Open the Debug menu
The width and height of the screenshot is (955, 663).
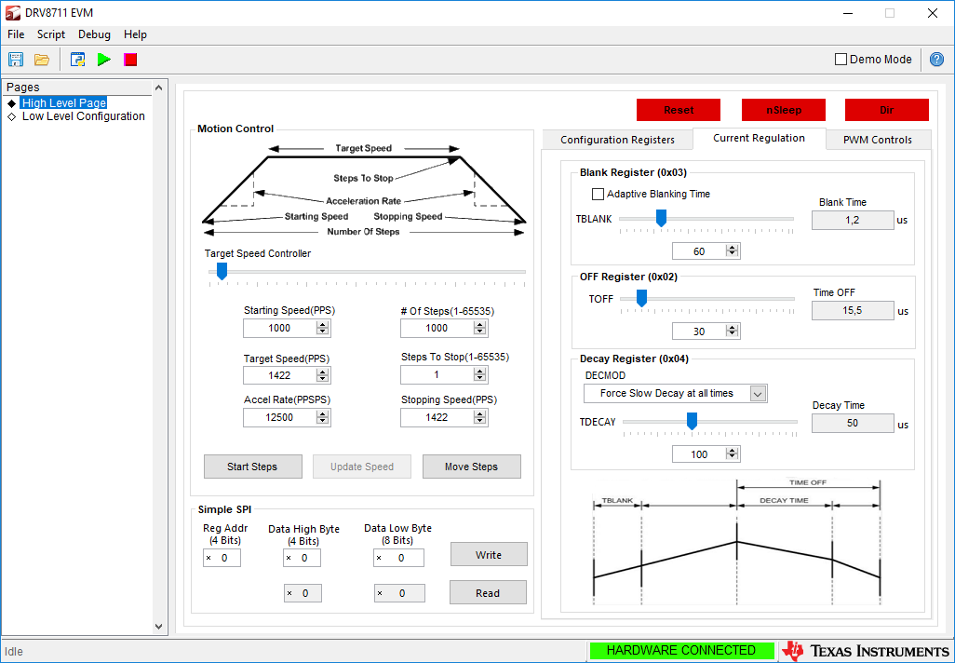(94, 34)
